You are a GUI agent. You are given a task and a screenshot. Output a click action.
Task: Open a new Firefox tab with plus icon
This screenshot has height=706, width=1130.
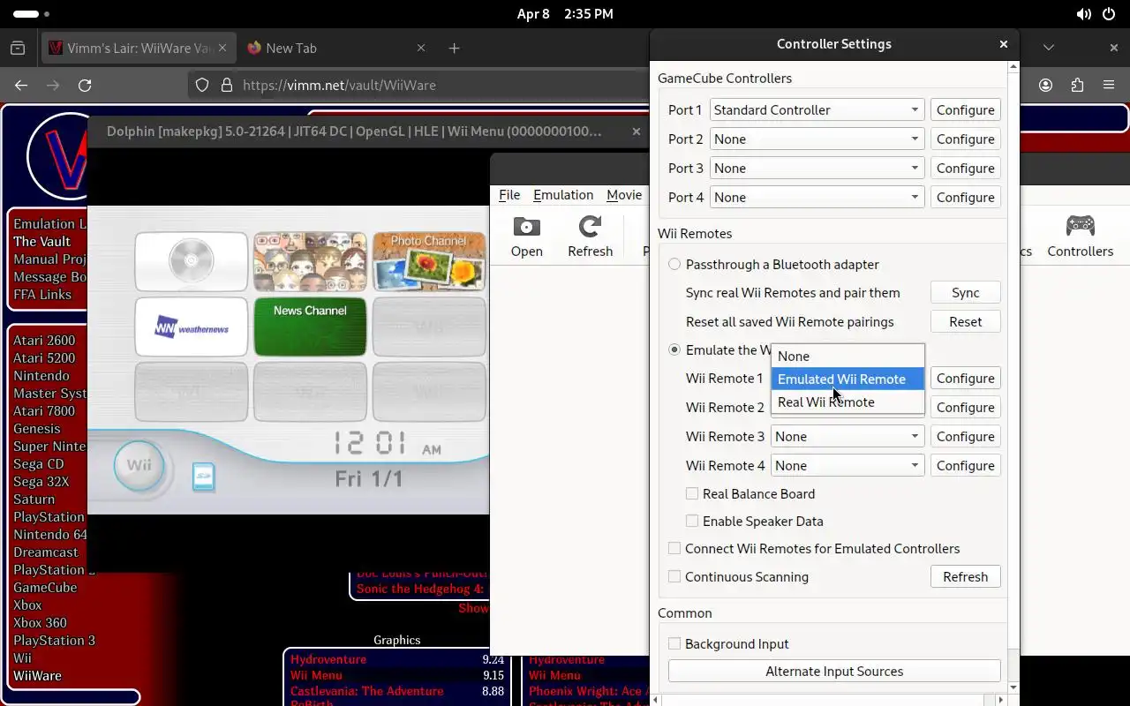454,48
